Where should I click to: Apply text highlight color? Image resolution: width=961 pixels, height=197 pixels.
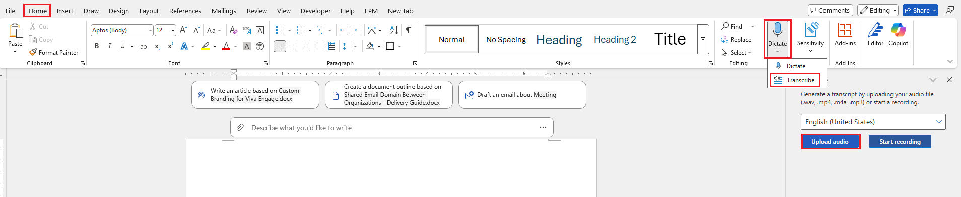205,46
